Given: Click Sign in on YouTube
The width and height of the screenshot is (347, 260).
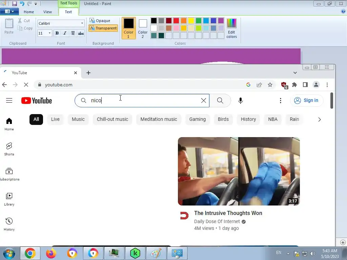Looking at the screenshot, I should (x=306, y=100).
